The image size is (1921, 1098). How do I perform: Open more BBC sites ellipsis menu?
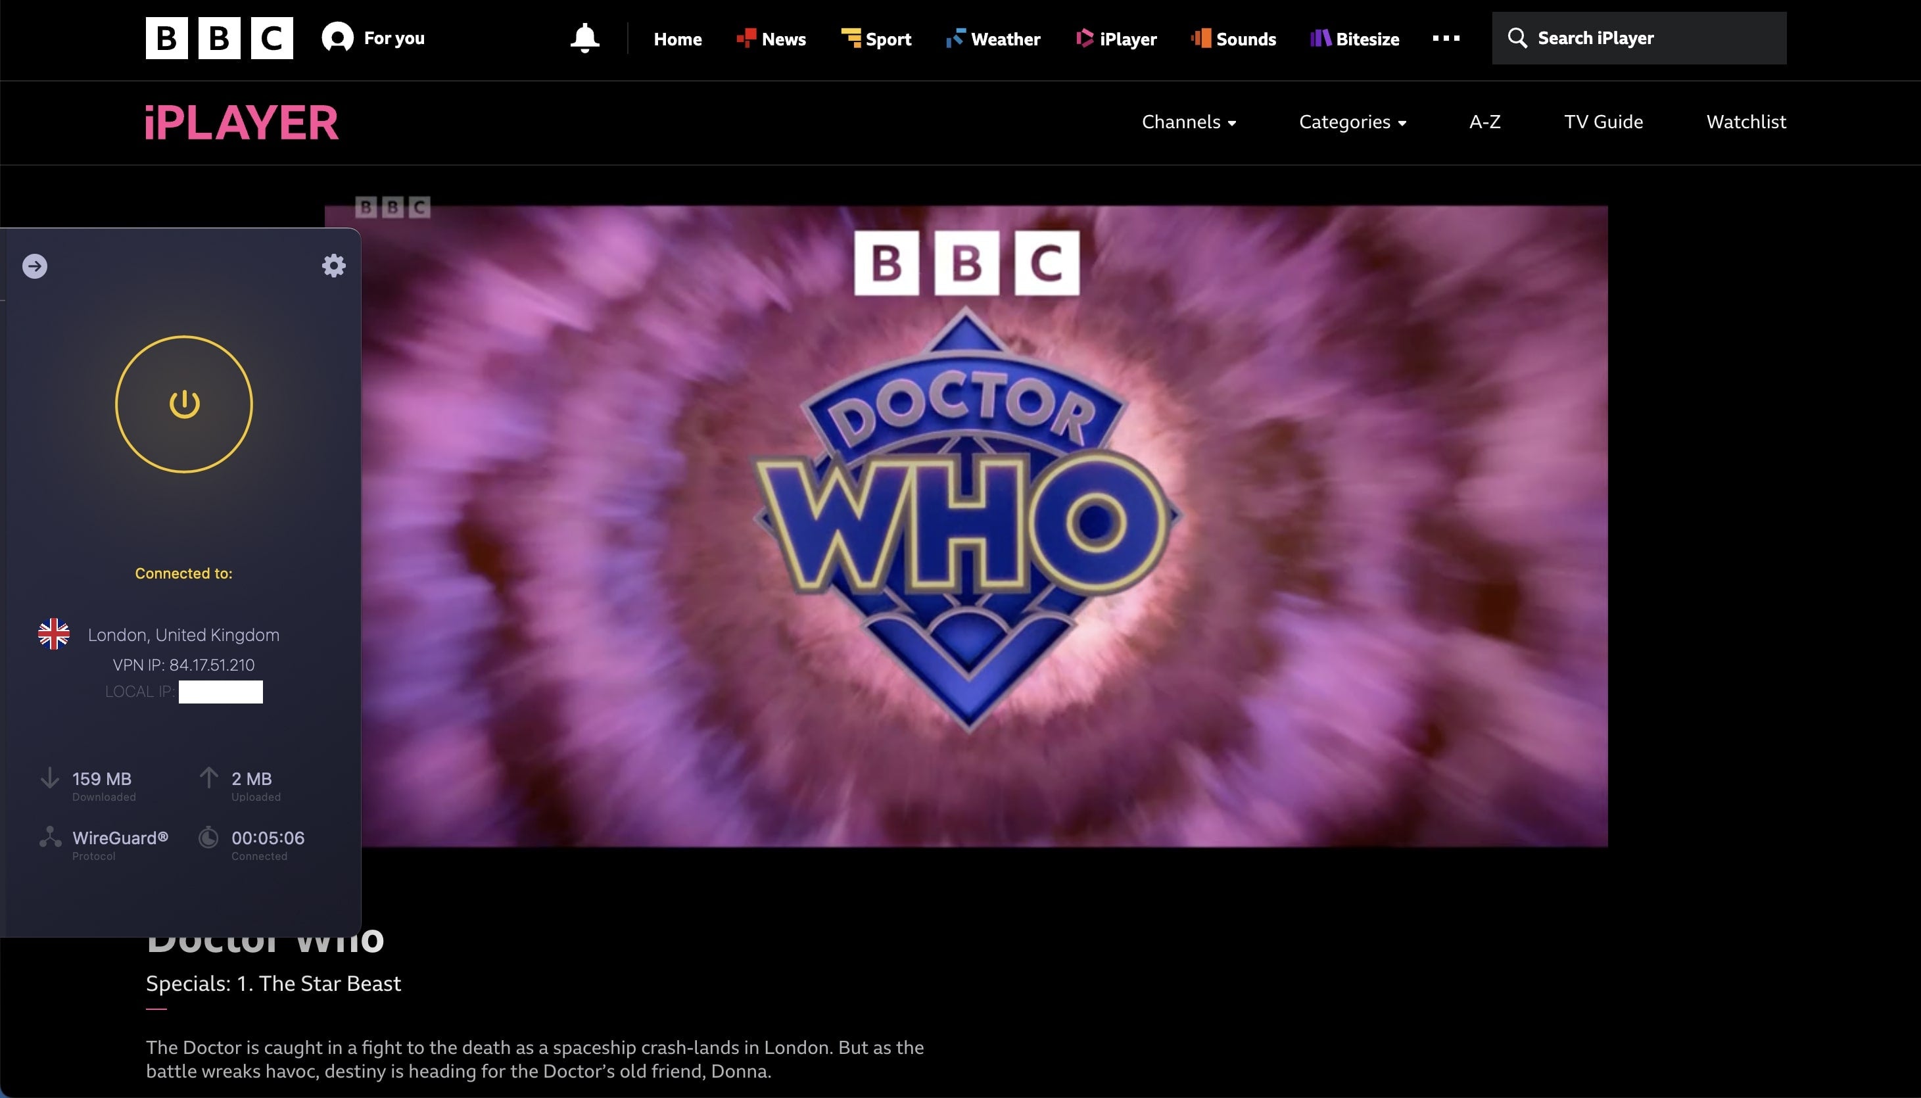(x=1445, y=38)
